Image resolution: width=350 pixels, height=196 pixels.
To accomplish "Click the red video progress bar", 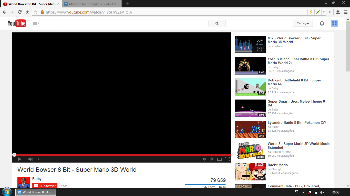I will [122, 154].
